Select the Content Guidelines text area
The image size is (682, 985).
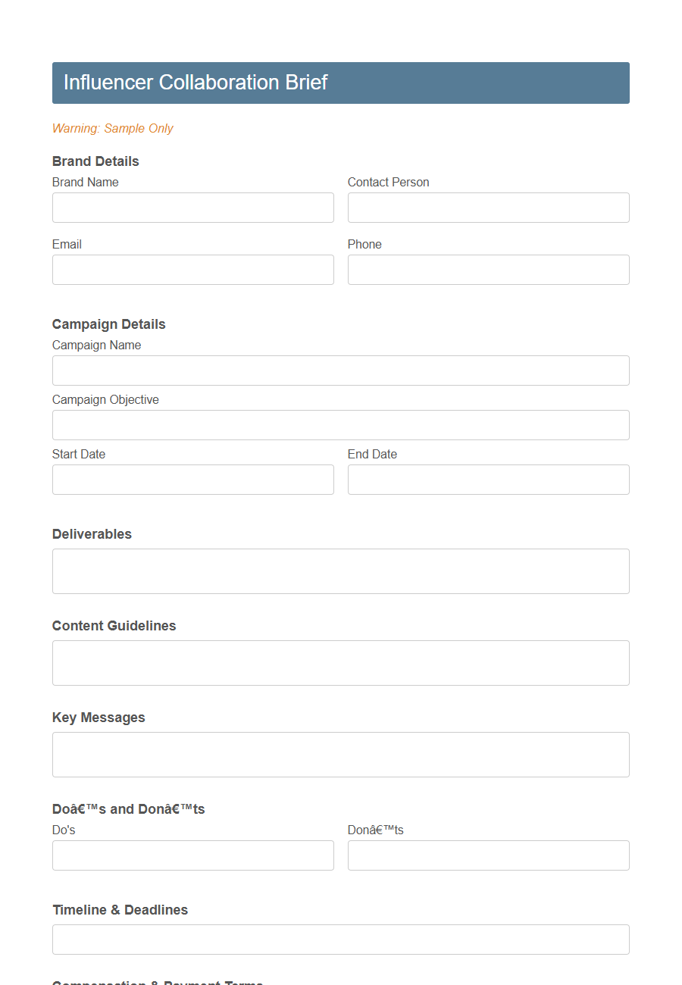[340, 662]
